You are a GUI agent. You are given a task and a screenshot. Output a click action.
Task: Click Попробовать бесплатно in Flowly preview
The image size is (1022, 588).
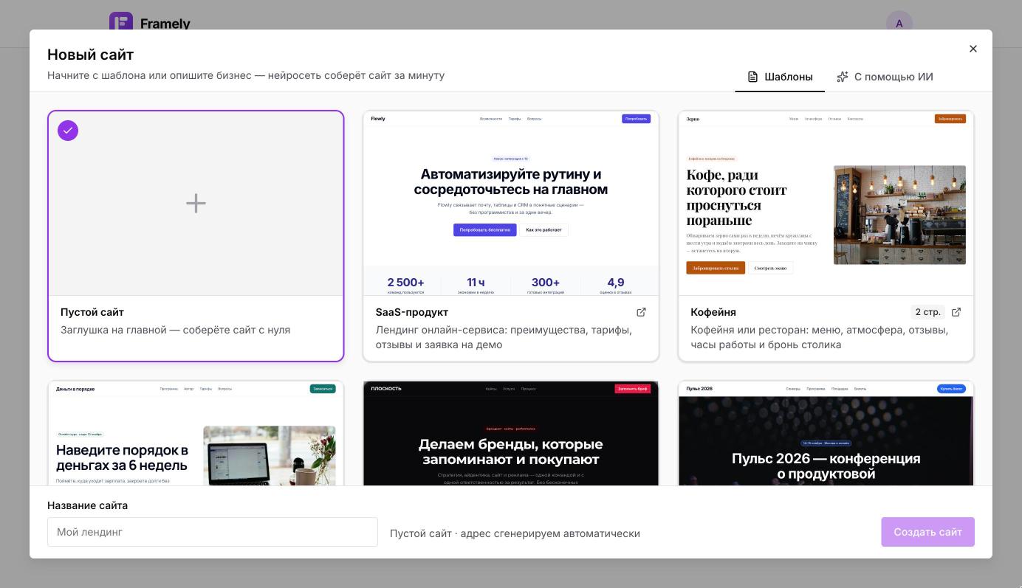(484, 230)
